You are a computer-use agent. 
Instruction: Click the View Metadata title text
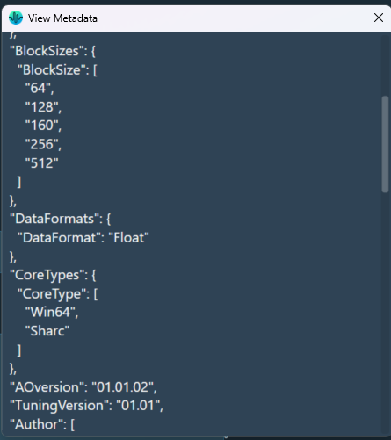point(62,18)
